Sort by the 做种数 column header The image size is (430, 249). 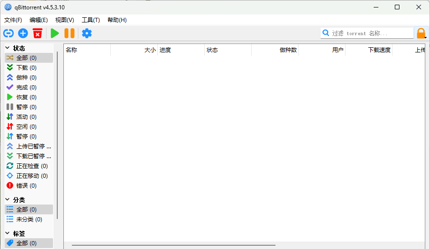tap(275, 50)
